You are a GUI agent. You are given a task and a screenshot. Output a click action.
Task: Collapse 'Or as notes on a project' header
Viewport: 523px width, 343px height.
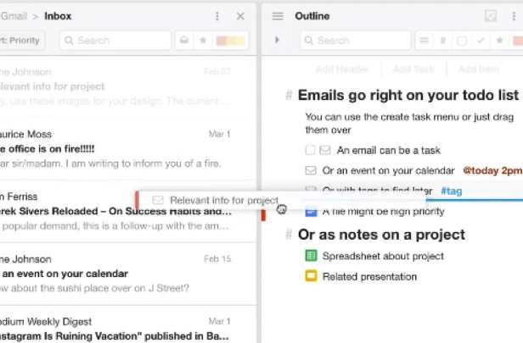289,235
